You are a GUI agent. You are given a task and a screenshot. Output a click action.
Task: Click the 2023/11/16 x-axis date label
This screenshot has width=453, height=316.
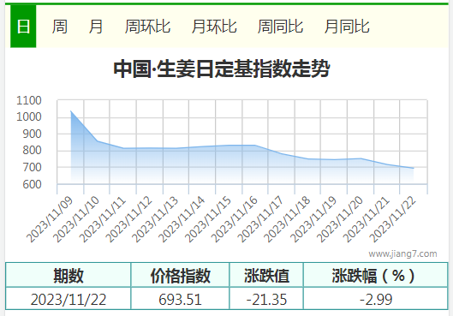pos(235,219)
